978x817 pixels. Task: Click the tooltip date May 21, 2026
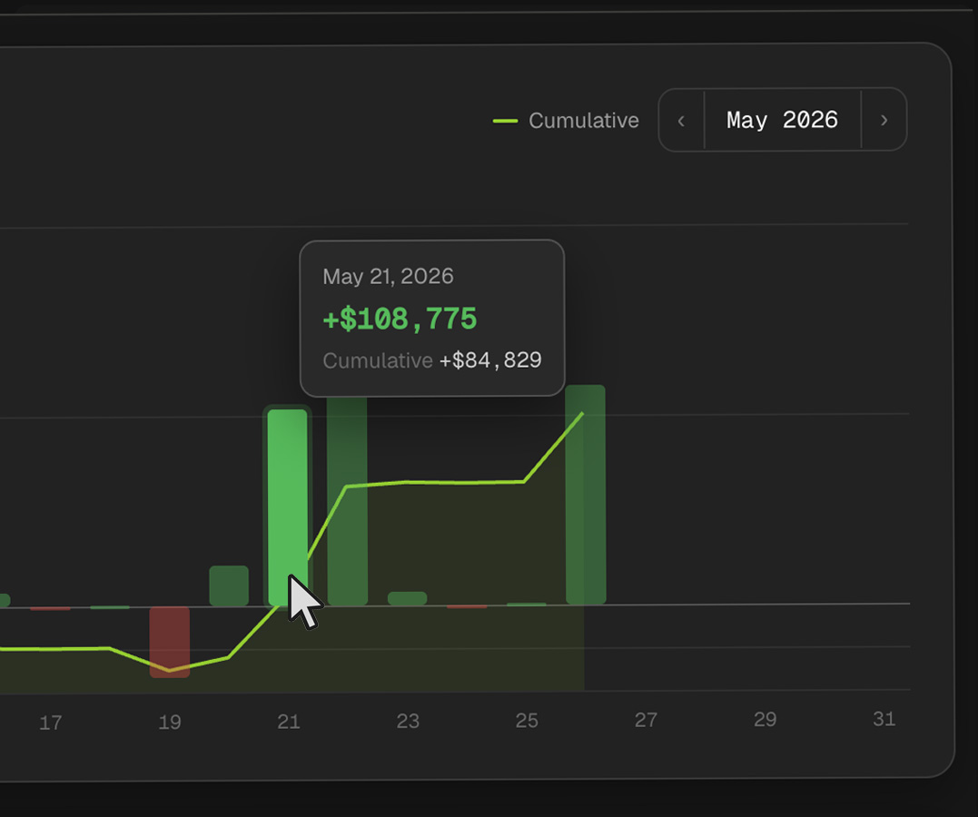[388, 276]
